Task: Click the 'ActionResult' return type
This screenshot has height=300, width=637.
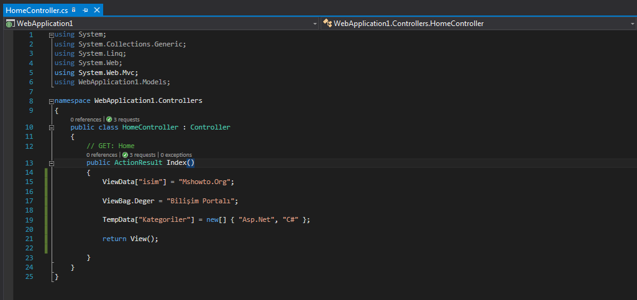Action: (139, 162)
